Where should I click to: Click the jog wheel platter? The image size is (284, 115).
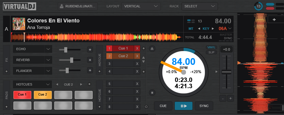[184, 72]
